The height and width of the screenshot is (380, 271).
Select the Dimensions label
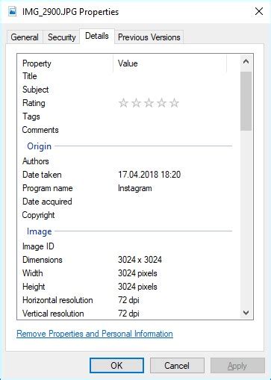click(x=43, y=260)
